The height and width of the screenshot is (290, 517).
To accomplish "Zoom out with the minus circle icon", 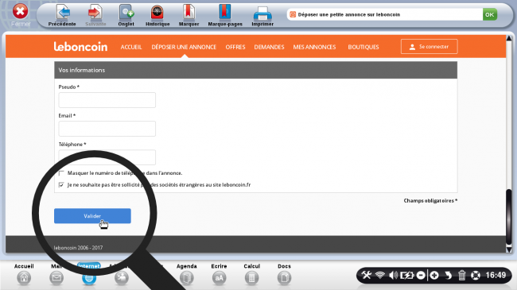I will (421, 275).
